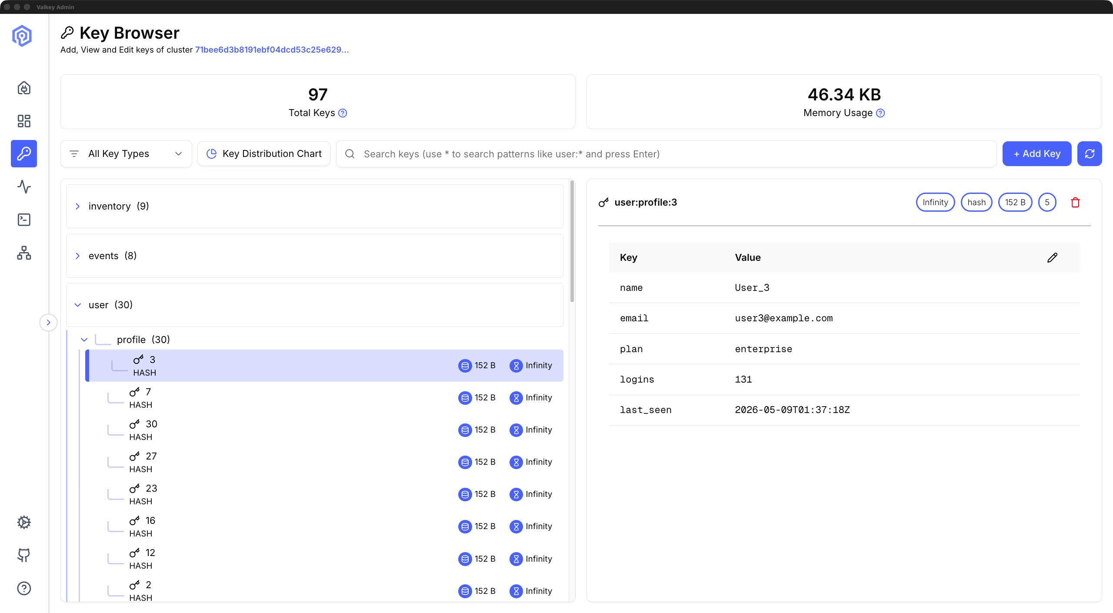Image resolution: width=1113 pixels, height=613 pixels.
Task: Expand the inventory (9) group
Action: point(314,206)
